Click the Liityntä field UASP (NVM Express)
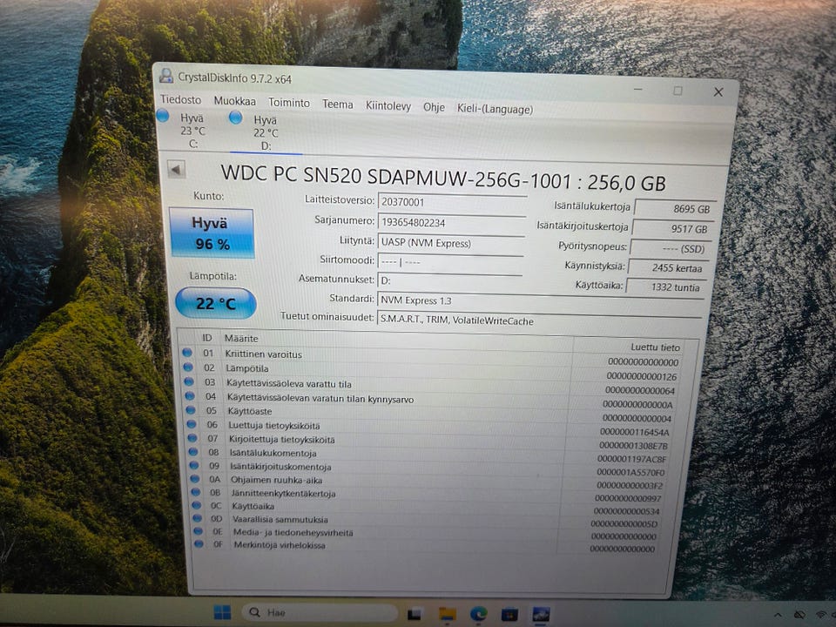Screen dimensions: 836x627 450,243
